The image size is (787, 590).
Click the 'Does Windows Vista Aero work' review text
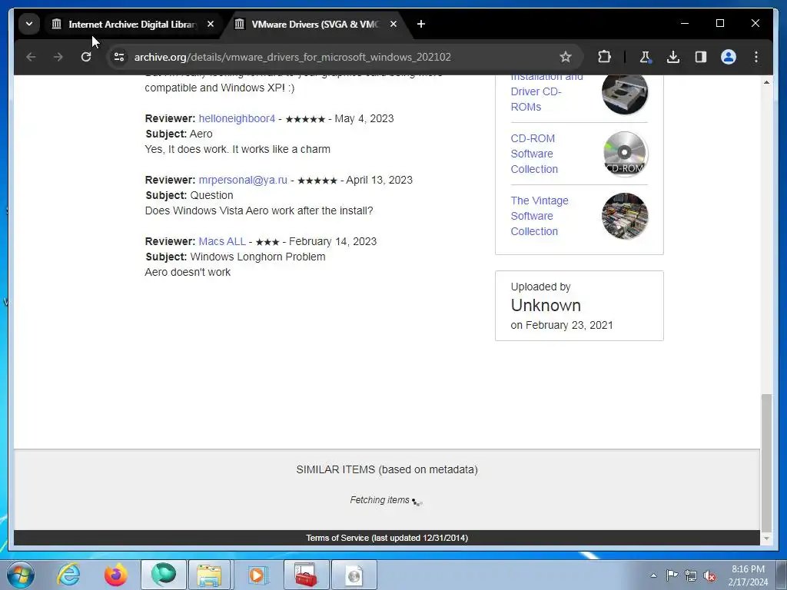[259, 210]
